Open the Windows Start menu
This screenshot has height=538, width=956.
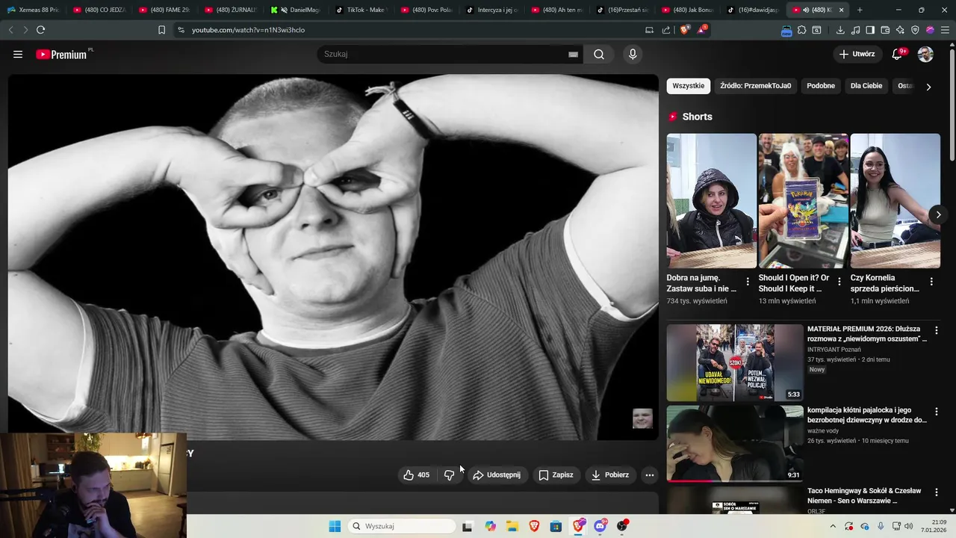(x=335, y=526)
